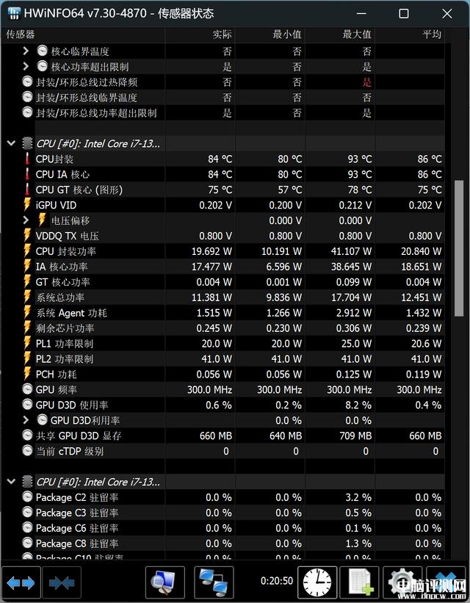470x603 pixels.
Task: Click the lightning icon next to iGPU VID
Action: 27,205
